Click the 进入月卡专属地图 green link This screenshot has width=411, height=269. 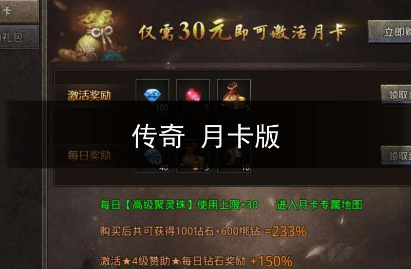(319, 204)
